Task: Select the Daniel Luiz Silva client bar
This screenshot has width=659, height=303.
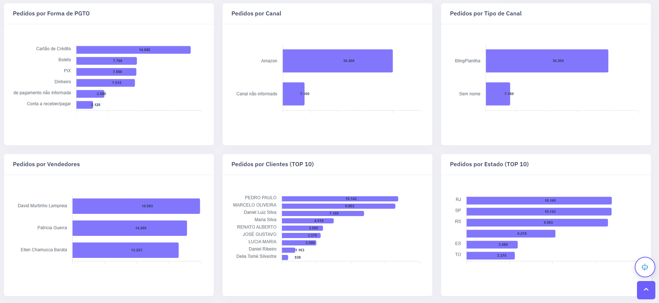Action: click(x=323, y=213)
